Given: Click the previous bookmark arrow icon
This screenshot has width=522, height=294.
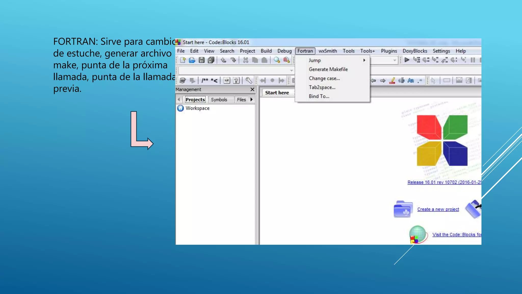Looking at the screenshot, I should point(263,81).
